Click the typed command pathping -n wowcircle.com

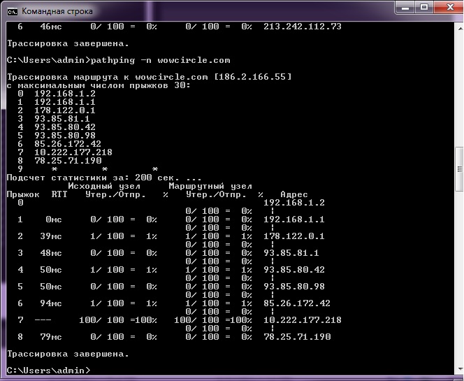162,60
